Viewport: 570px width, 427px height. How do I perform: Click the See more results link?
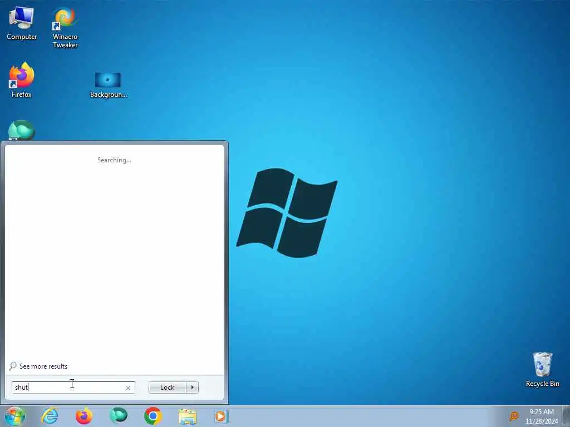coord(43,366)
